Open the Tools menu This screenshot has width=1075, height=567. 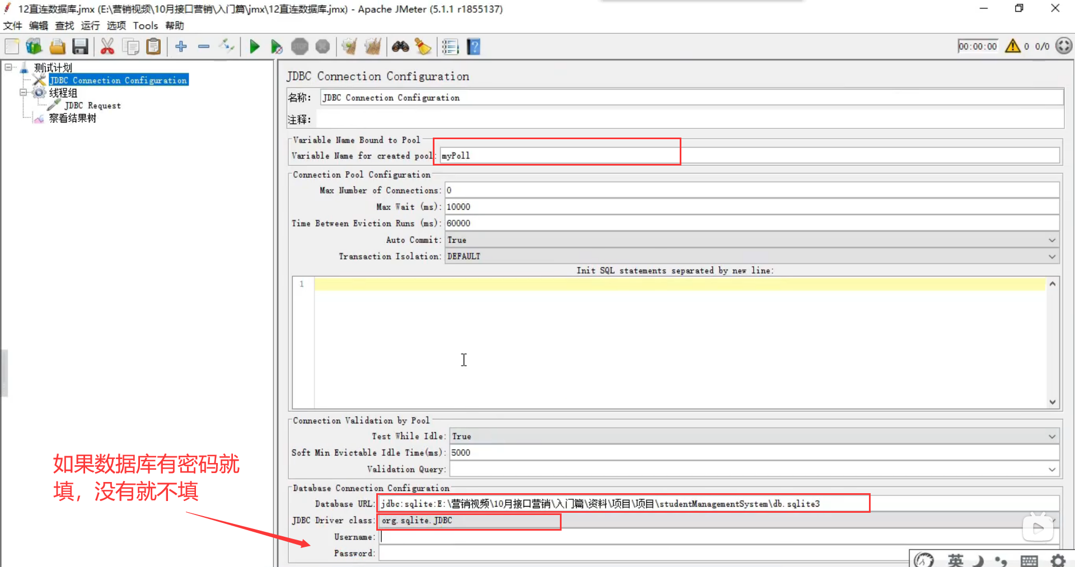coord(146,26)
